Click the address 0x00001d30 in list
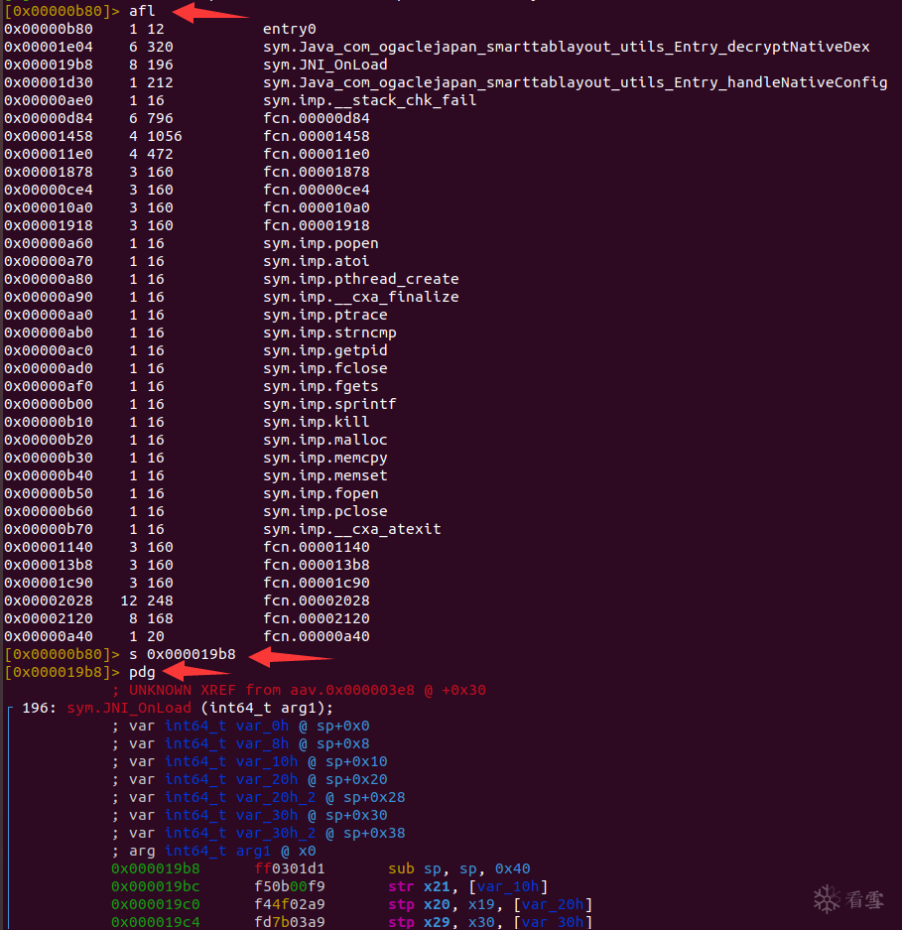 49,82
